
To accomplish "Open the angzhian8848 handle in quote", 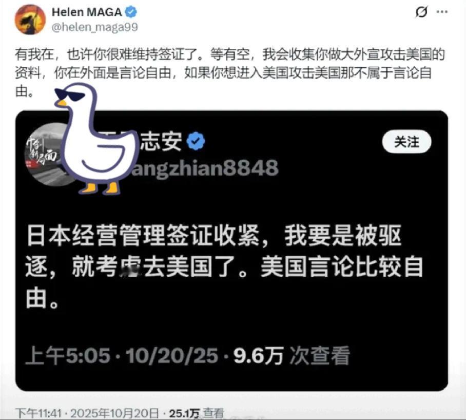I will click(205, 168).
